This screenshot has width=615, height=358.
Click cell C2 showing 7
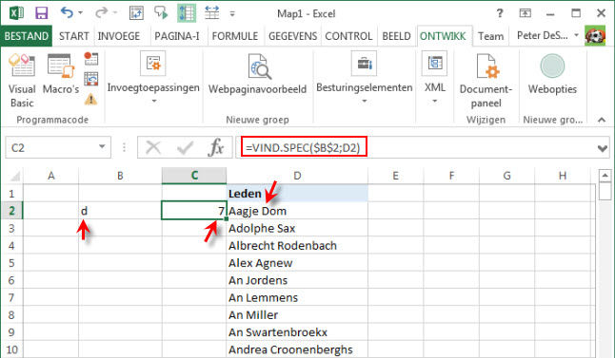tap(194, 211)
